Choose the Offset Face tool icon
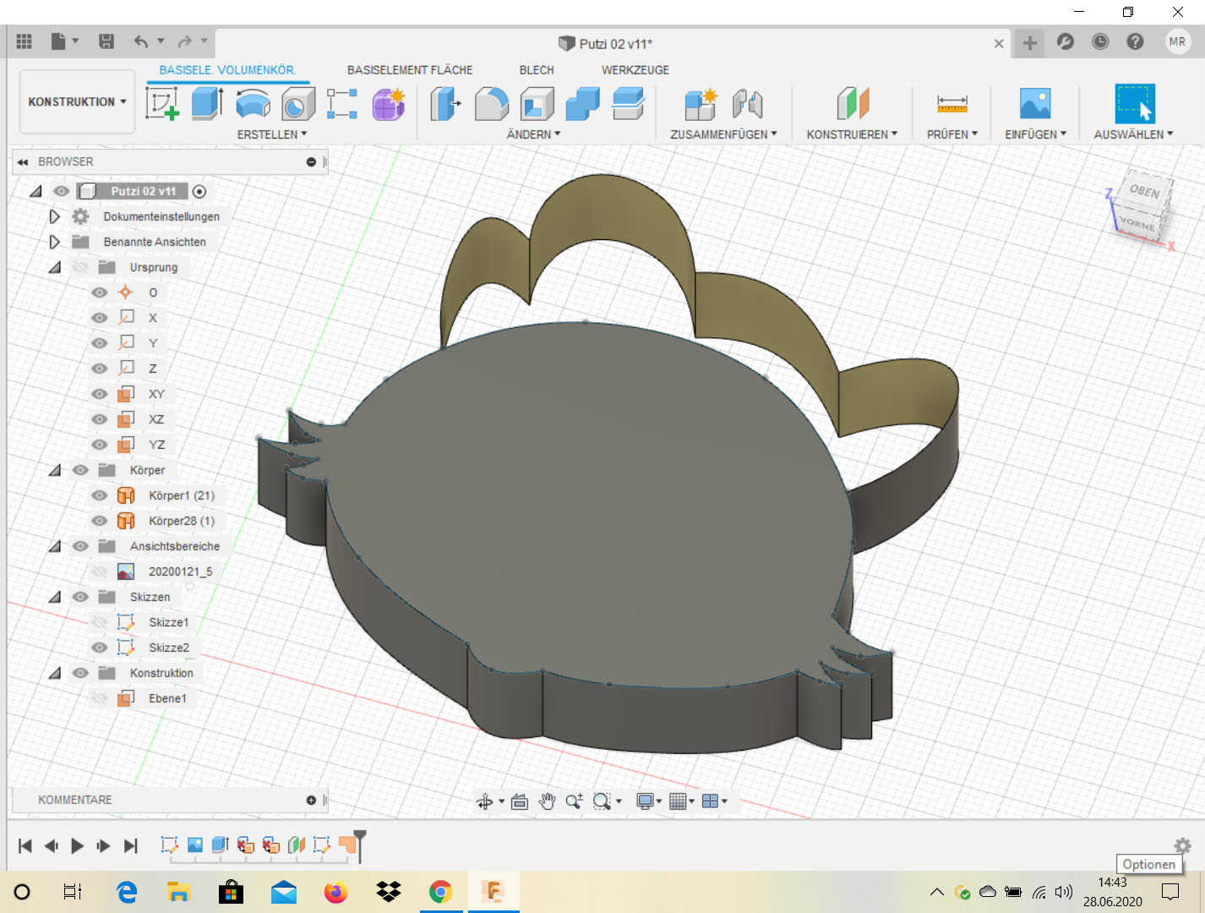Screen dimensions: 1205x913 pyautogui.click(x=628, y=104)
